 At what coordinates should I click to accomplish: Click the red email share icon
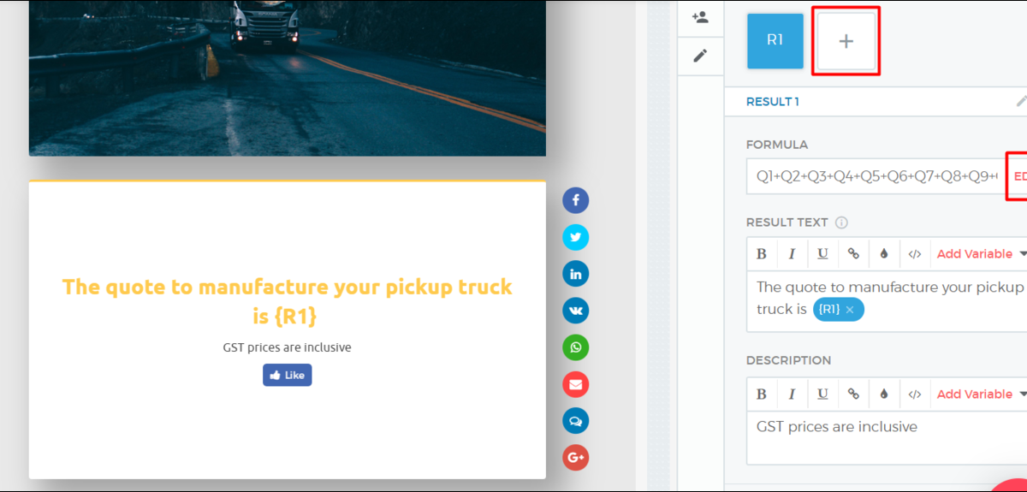(575, 384)
